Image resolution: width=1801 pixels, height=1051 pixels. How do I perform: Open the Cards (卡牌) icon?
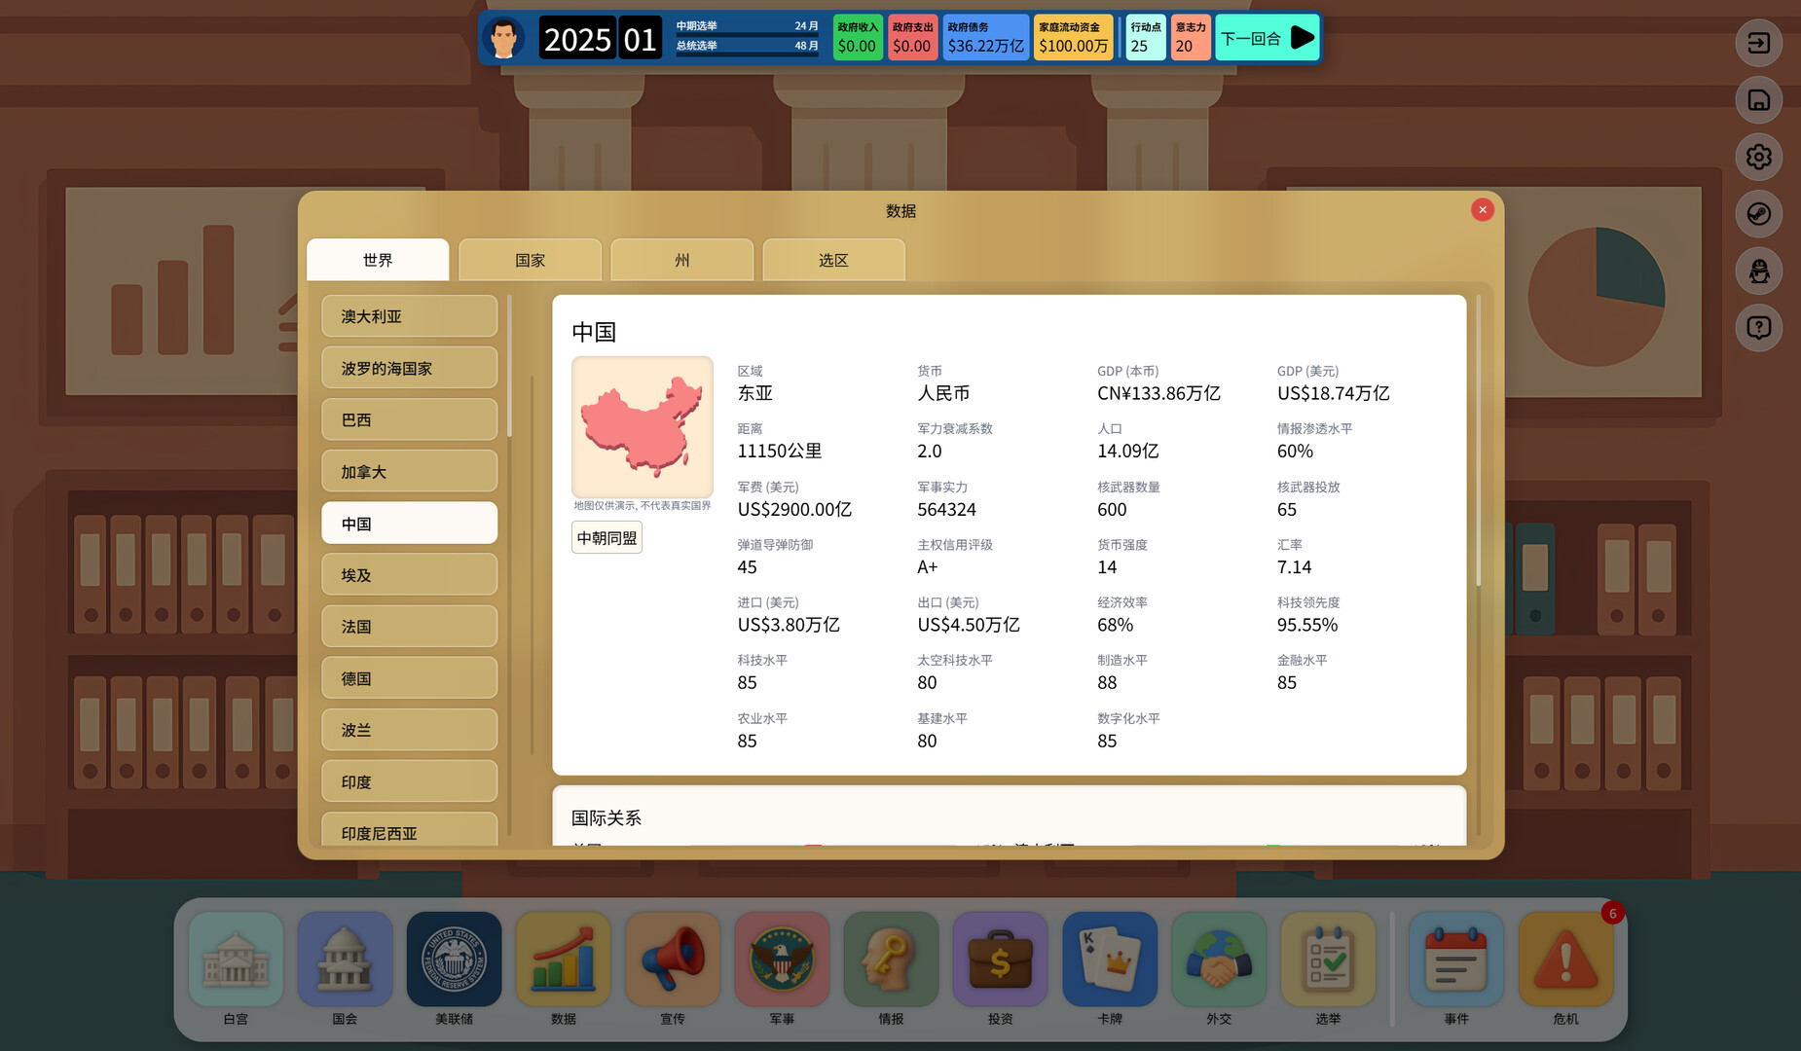(x=1110, y=960)
